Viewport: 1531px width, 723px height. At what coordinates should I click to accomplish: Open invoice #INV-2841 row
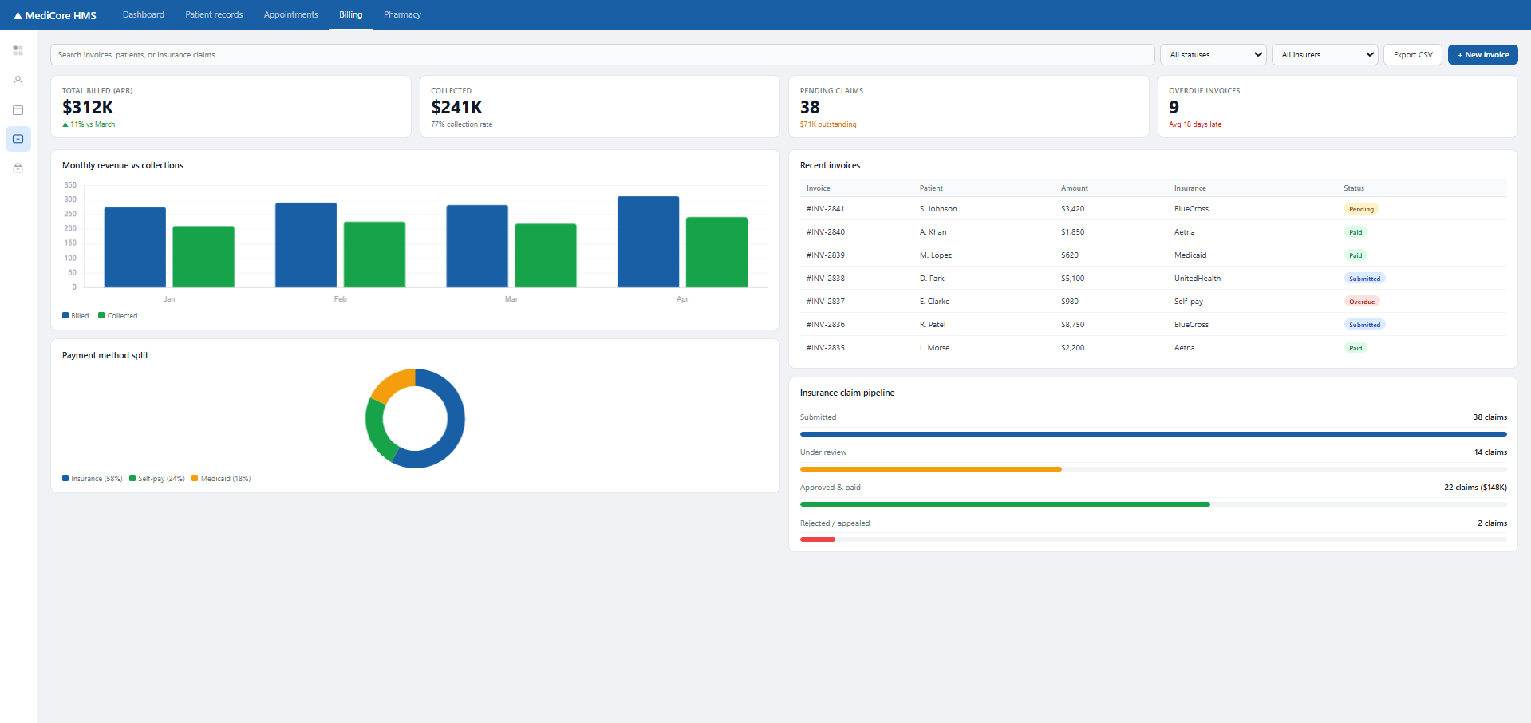1153,209
